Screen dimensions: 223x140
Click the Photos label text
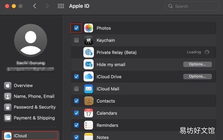click(104, 28)
